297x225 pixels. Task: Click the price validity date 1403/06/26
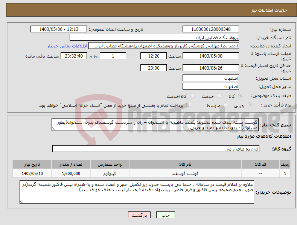[211, 68]
